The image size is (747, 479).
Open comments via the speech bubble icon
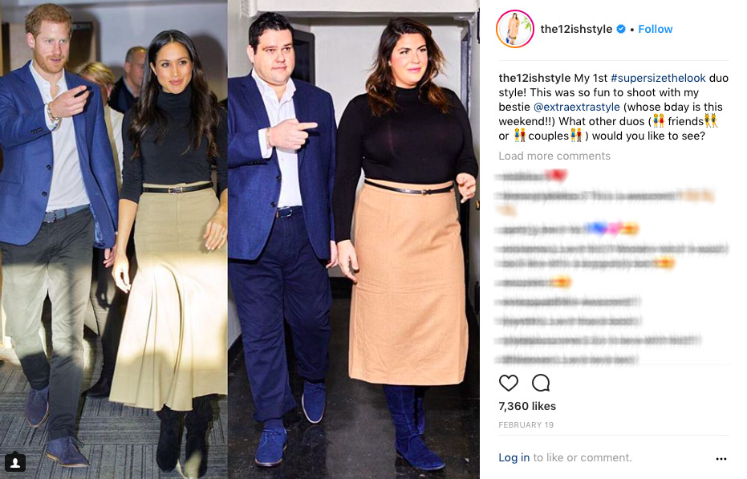tap(541, 383)
